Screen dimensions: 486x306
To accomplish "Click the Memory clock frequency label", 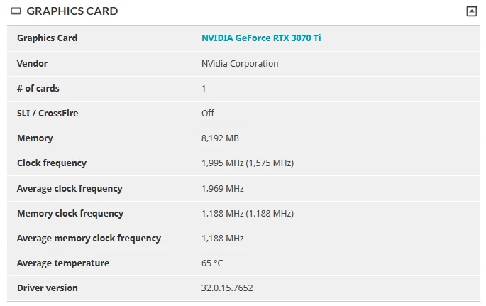I will [70, 213].
